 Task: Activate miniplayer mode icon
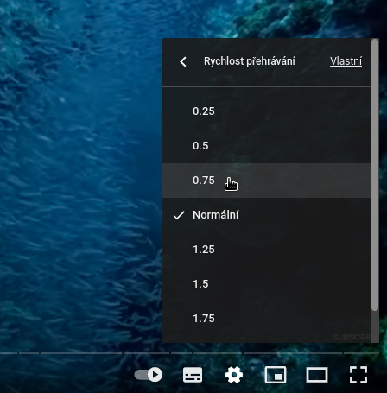(276, 375)
